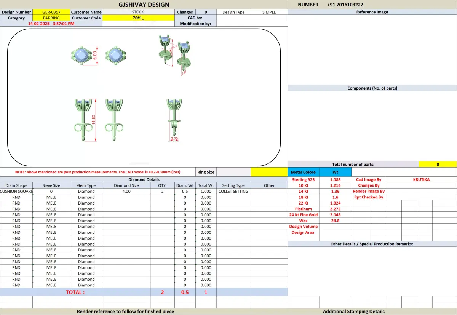Select Other Details / Special Production Remarks header
Viewport: 457px width, 315px height.
372,244
